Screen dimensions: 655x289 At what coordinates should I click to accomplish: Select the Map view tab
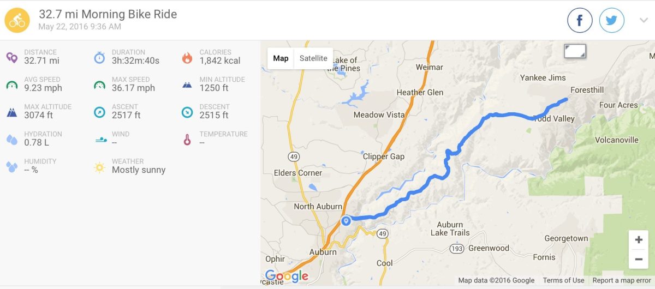281,58
